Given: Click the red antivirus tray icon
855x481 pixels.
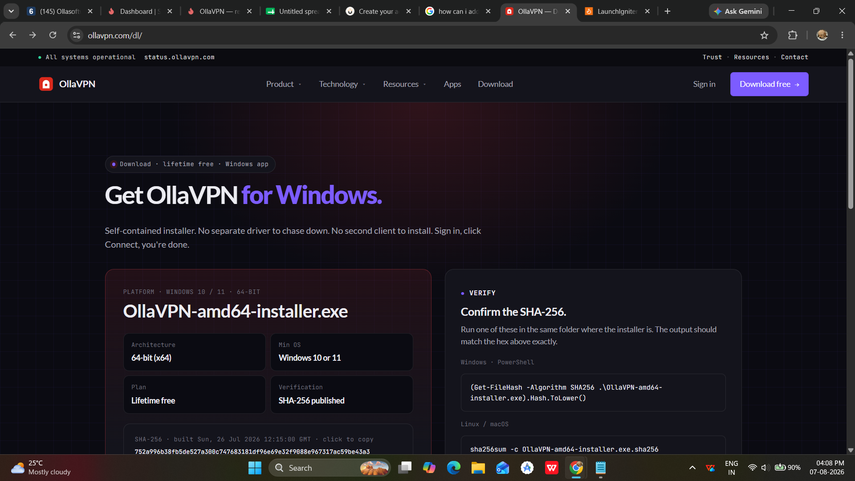Looking at the screenshot, I should point(710,468).
